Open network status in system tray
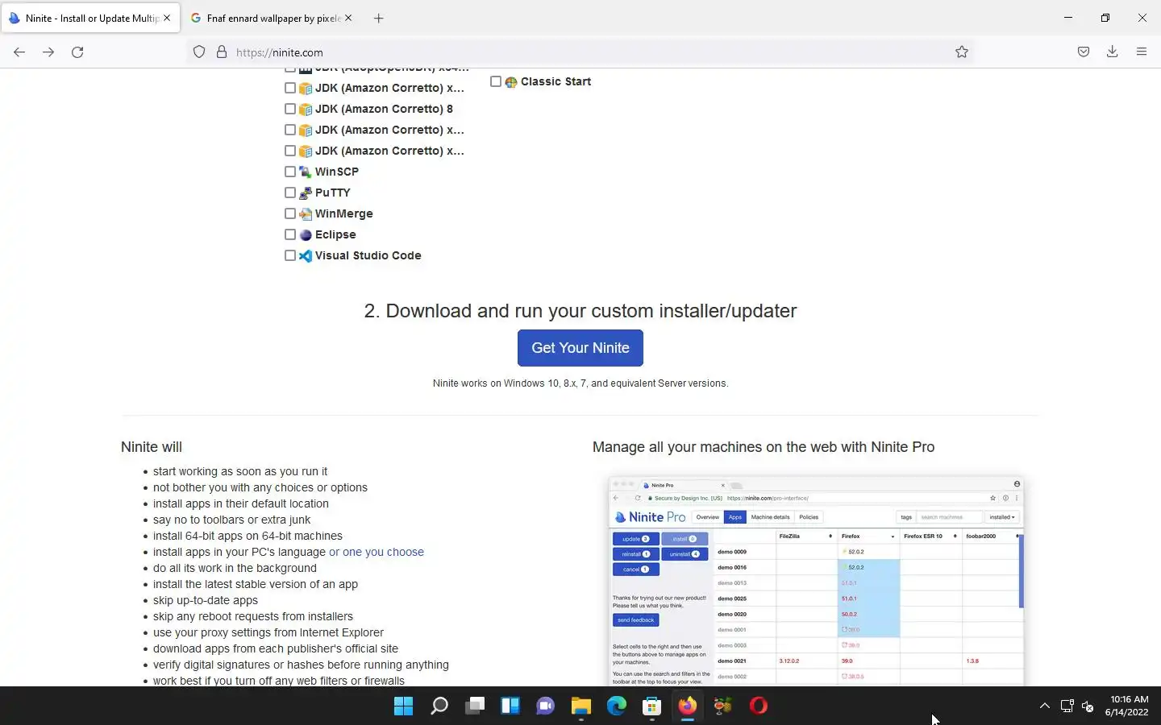 [1067, 706]
